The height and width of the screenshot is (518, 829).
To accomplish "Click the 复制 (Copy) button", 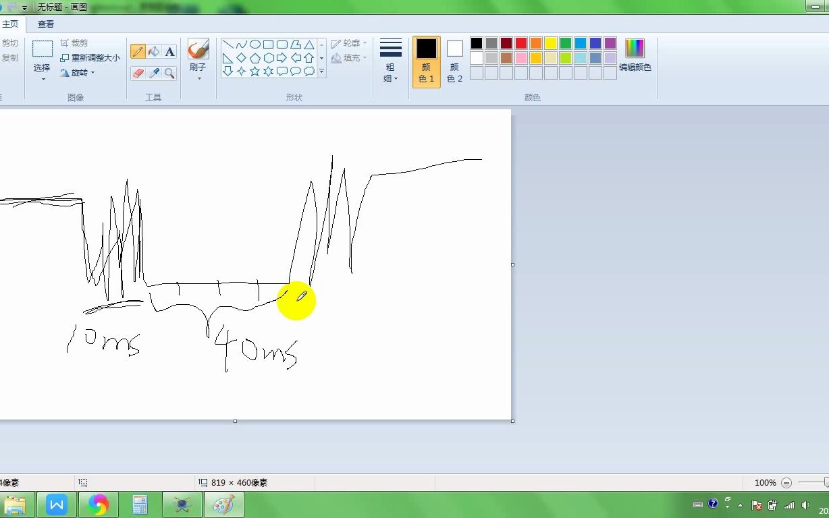I will click(x=9, y=58).
